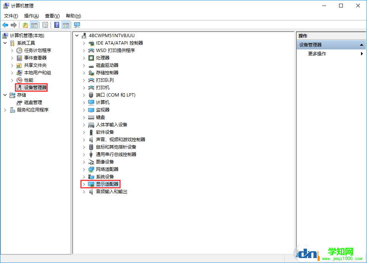
Task: Click the 人体学输入设备 icon
Action: [x=91, y=125]
